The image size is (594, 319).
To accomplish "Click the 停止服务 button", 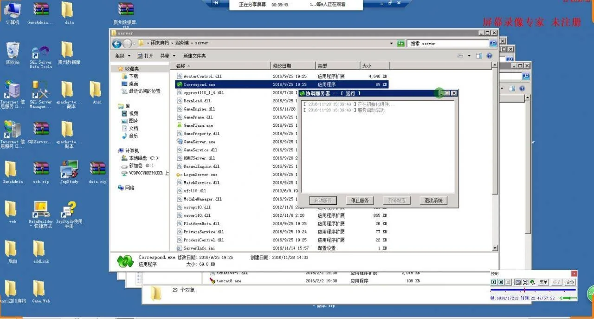I will coord(360,201).
